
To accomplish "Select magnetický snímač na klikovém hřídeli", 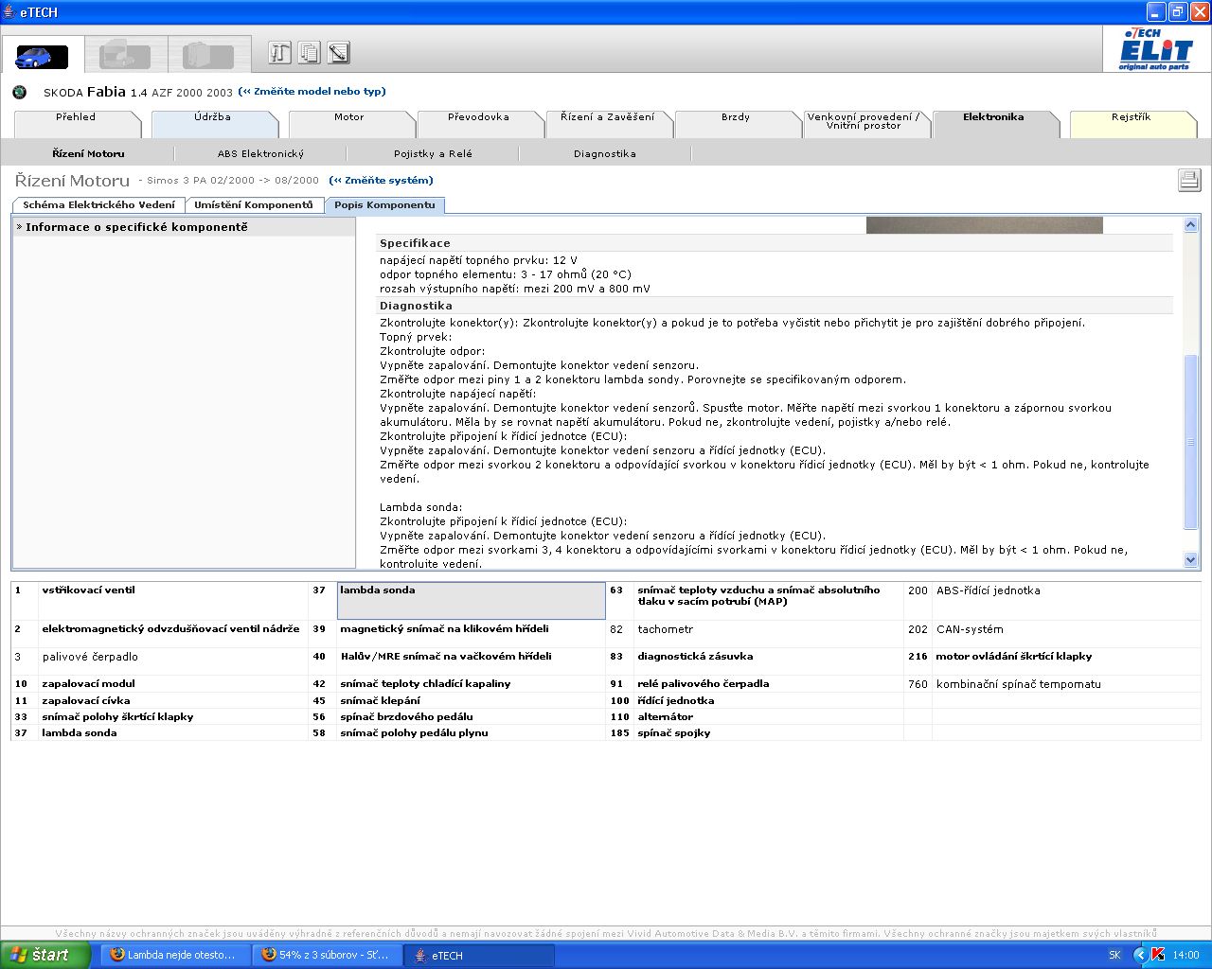I will coord(444,628).
